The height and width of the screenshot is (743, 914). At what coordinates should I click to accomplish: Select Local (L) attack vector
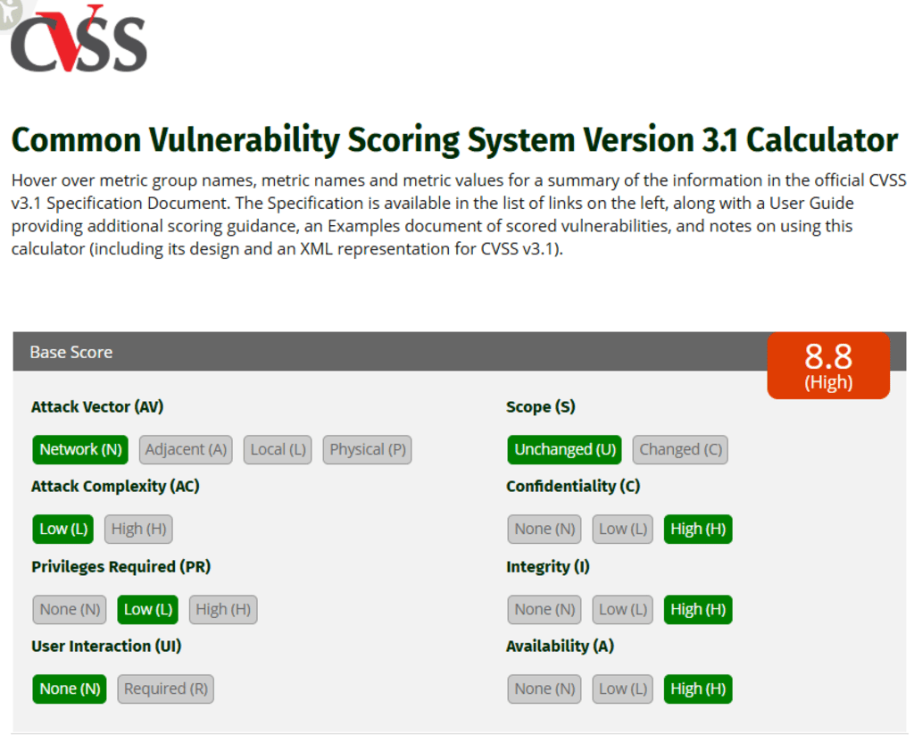[278, 450]
